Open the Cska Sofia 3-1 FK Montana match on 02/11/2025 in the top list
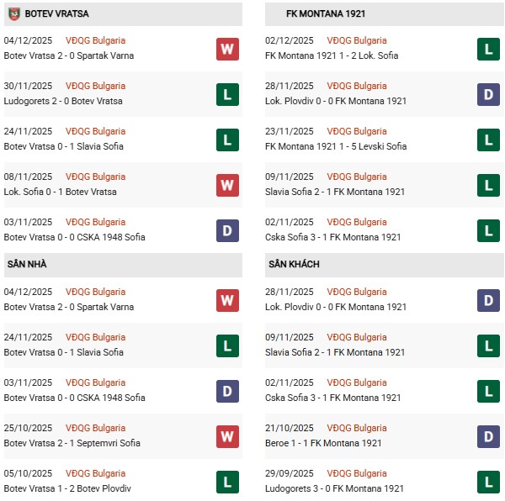The height and width of the screenshot is (501, 505). click(x=334, y=237)
